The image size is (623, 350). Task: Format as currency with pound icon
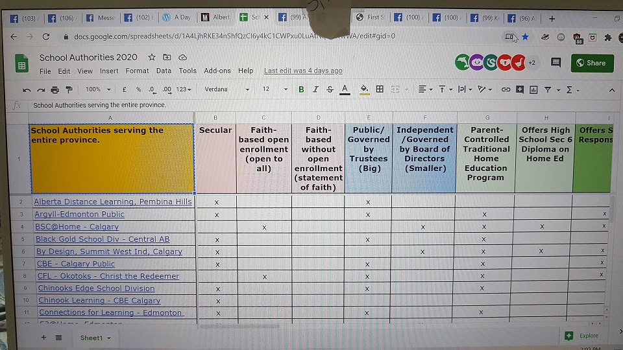125,89
